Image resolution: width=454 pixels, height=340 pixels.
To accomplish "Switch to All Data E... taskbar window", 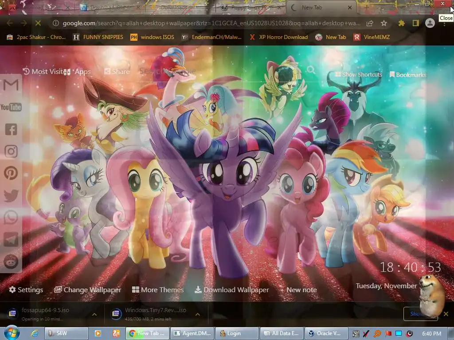I will pos(282,333).
